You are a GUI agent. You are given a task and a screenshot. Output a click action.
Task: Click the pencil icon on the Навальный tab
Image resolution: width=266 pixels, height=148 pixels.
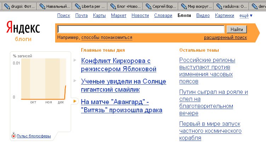click(x=42, y=6)
